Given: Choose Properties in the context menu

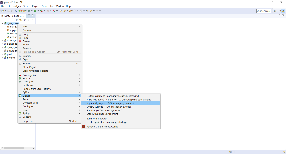Looking at the screenshot, I should (50, 121).
